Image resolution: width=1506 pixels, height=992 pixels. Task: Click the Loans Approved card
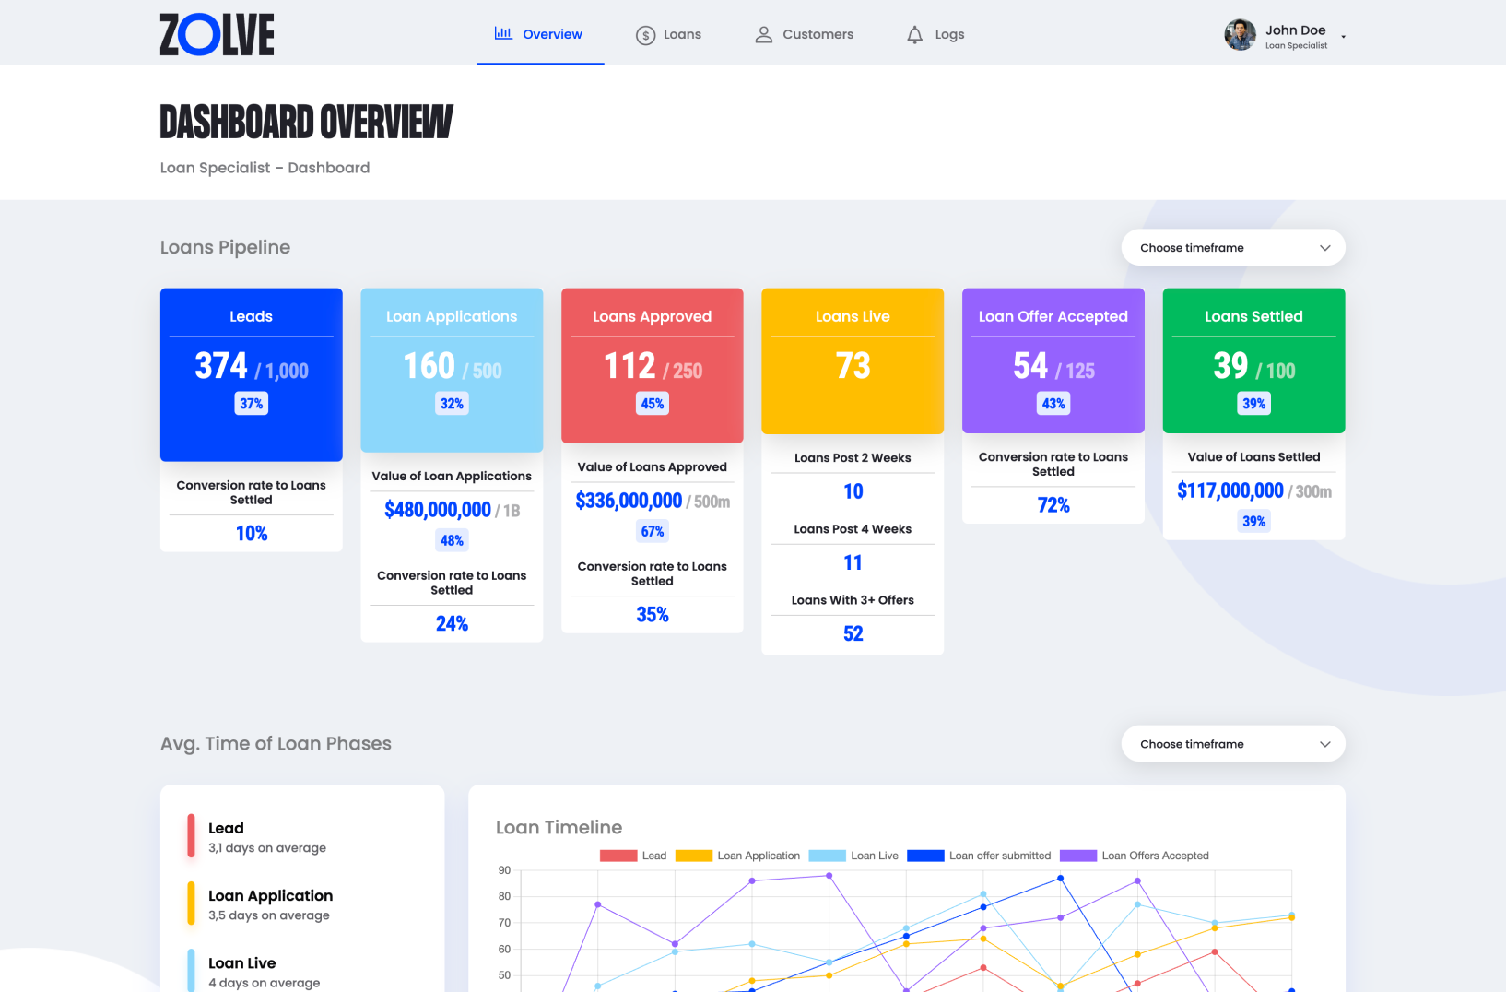coord(652,365)
